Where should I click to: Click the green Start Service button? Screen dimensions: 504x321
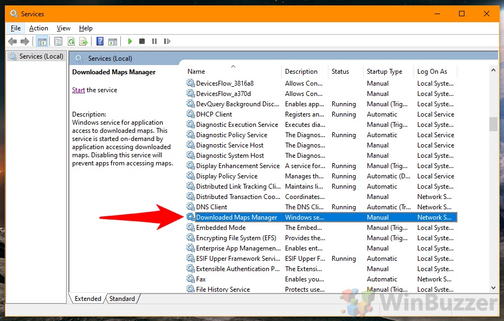click(130, 41)
